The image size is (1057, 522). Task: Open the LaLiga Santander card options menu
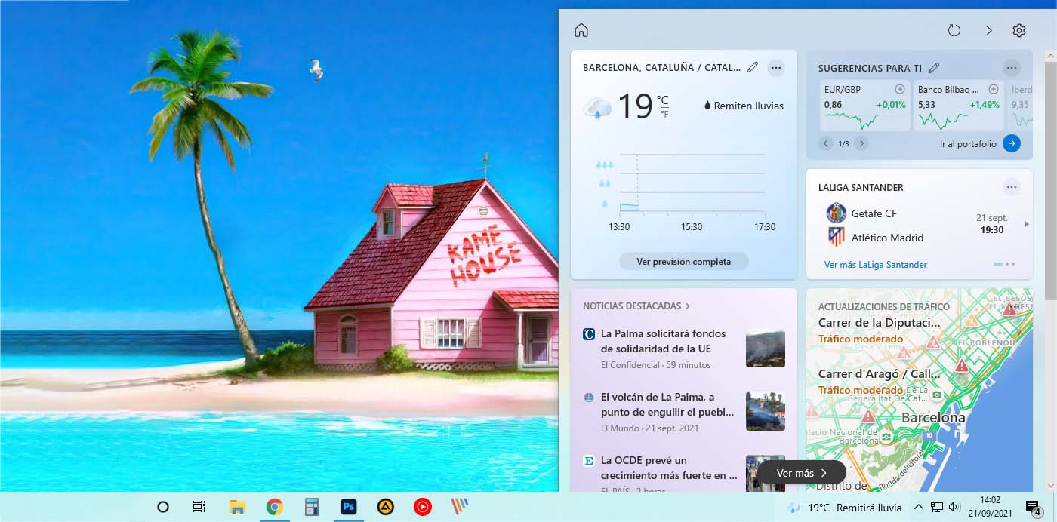pyautogui.click(x=1012, y=186)
